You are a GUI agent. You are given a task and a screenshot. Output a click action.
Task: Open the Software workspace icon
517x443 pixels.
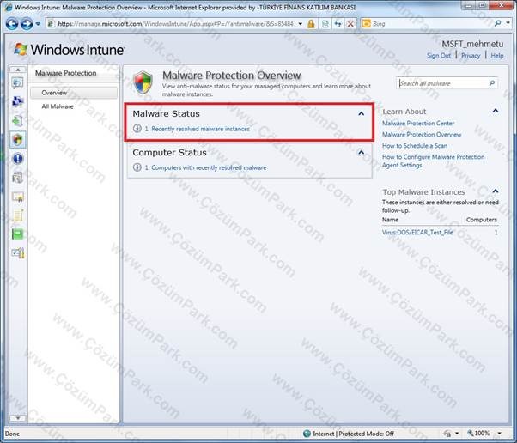click(17, 178)
